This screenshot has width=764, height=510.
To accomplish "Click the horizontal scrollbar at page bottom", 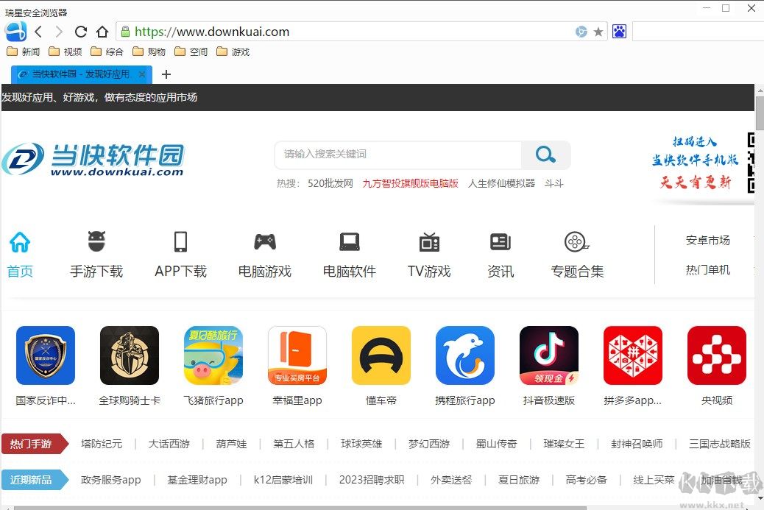I will [x=300, y=508].
